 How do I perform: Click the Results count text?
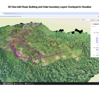[x=94, y=26]
